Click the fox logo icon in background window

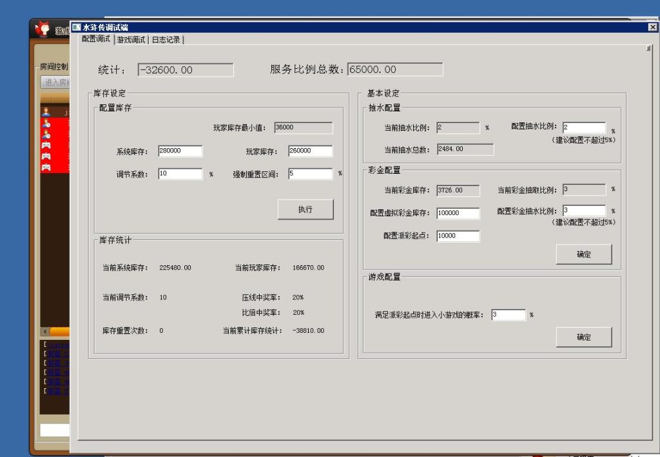(43, 30)
